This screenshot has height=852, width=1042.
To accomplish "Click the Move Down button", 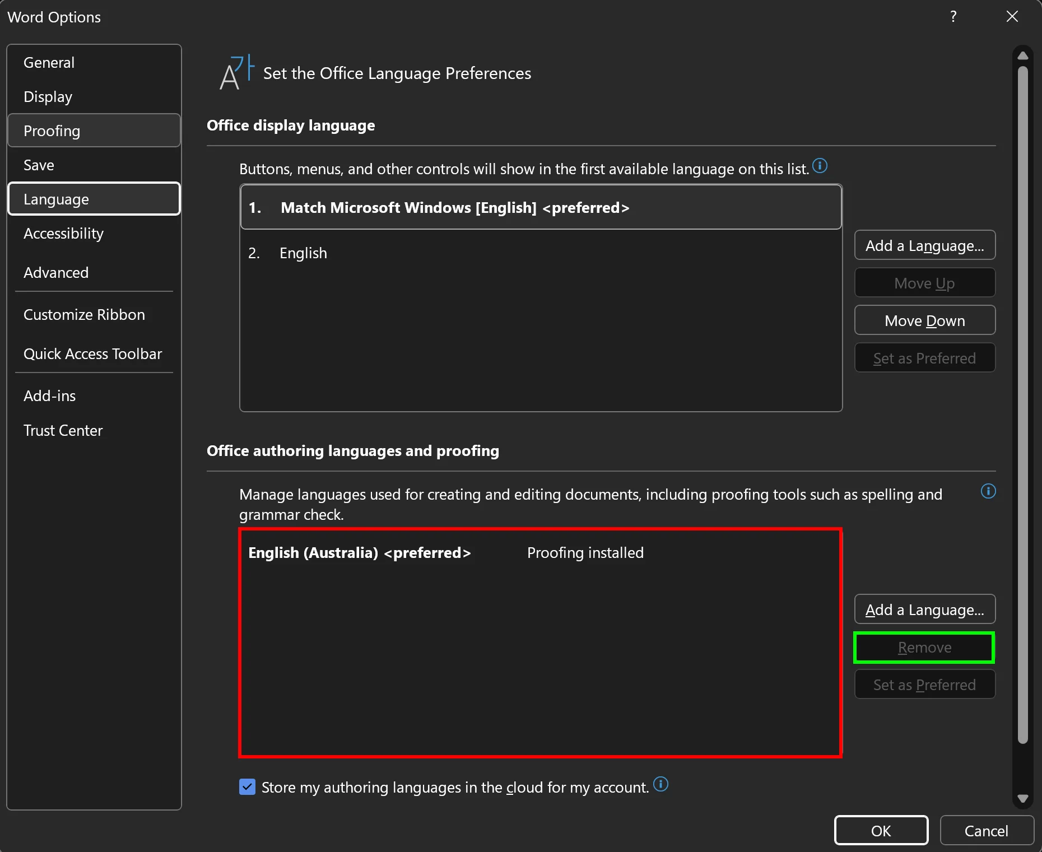I will (x=925, y=320).
